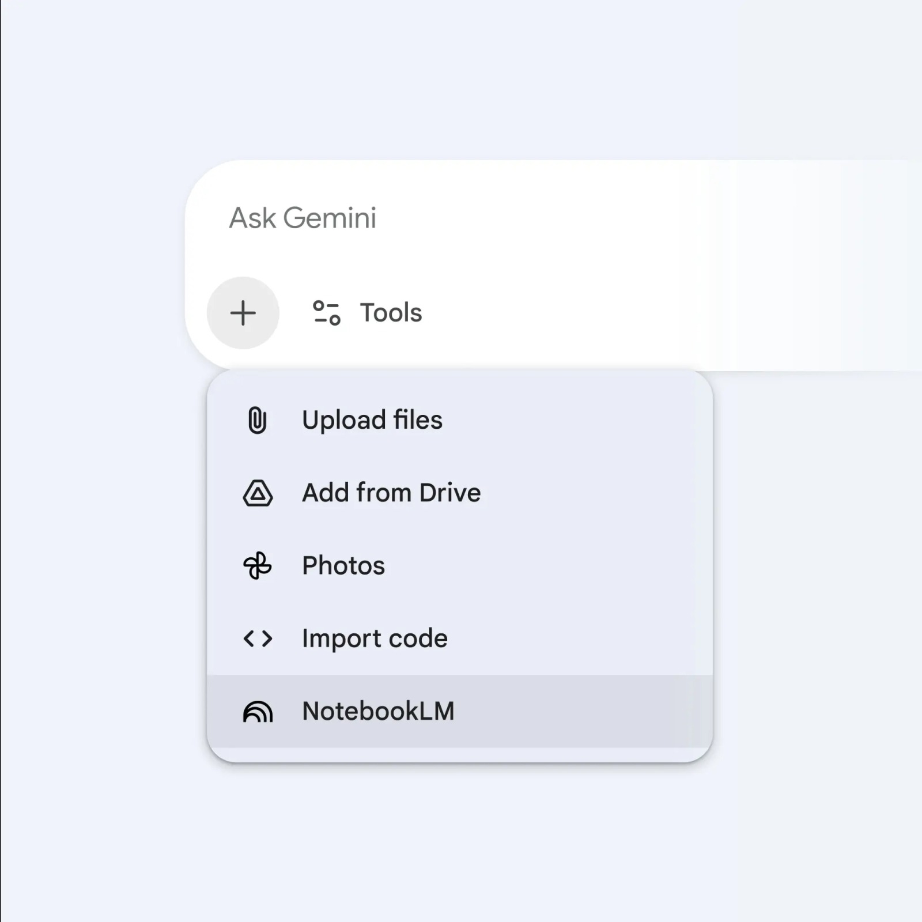This screenshot has height=922, width=922.
Task: Select Add from Drive menu entry
Action: click(x=392, y=493)
